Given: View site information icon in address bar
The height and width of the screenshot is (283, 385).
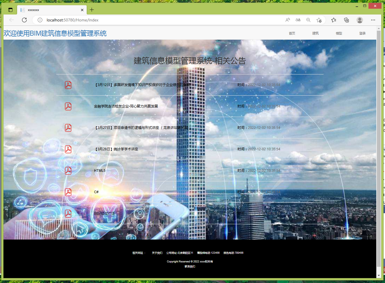Looking at the screenshot, I should point(40,20).
